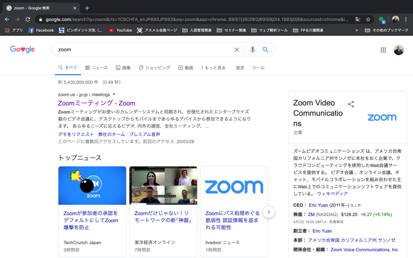413x258 pixels.
Task: Open the zoom logo news thumbnail
Action: point(234,185)
